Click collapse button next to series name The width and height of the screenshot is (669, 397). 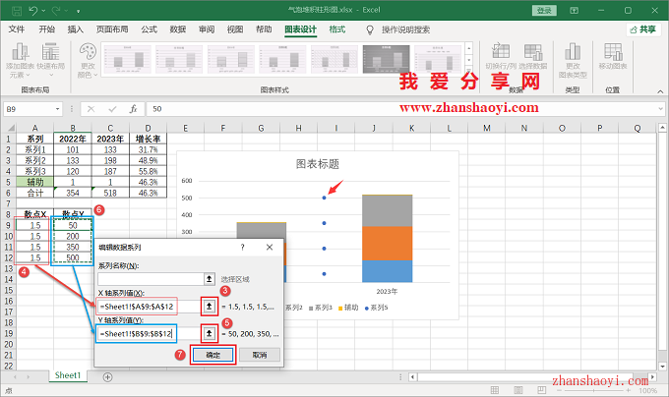(x=209, y=279)
